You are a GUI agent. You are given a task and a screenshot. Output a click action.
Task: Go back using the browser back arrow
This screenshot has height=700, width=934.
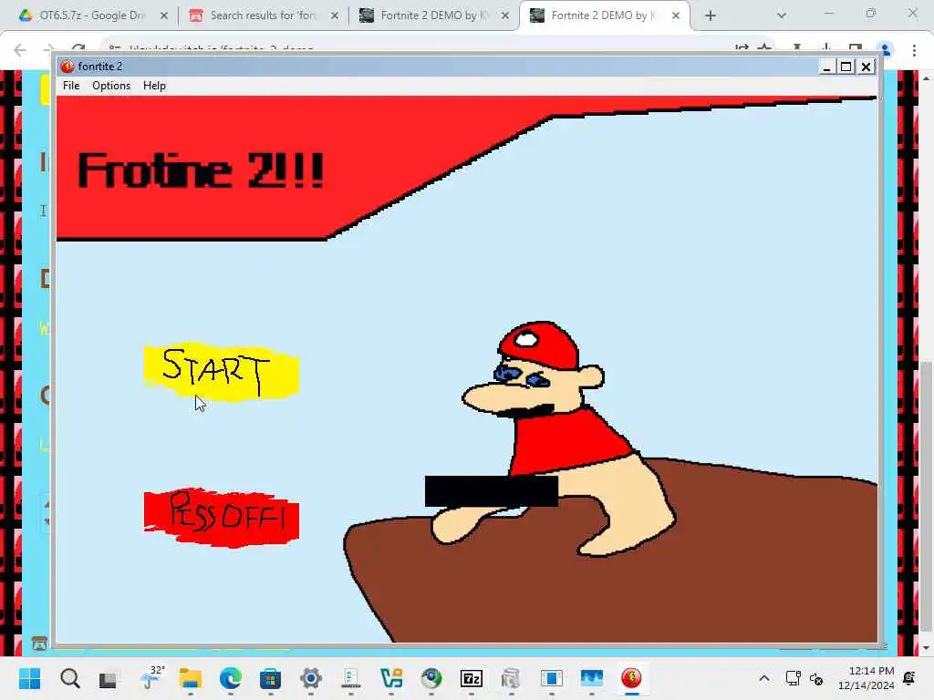20,50
